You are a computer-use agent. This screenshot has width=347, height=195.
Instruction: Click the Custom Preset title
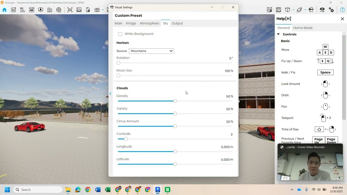128,15
